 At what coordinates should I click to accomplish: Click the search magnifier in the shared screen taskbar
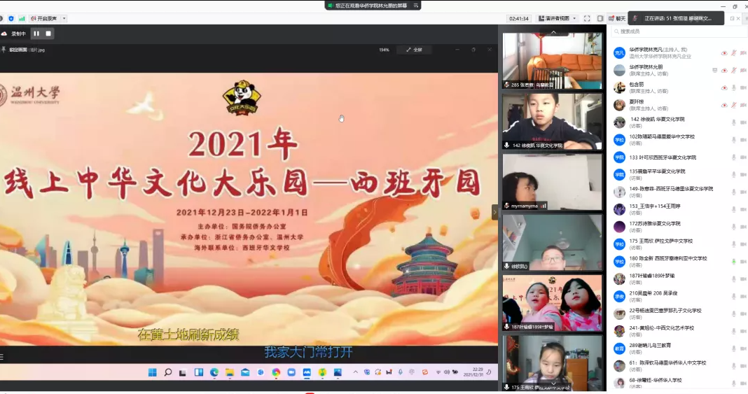coord(168,372)
